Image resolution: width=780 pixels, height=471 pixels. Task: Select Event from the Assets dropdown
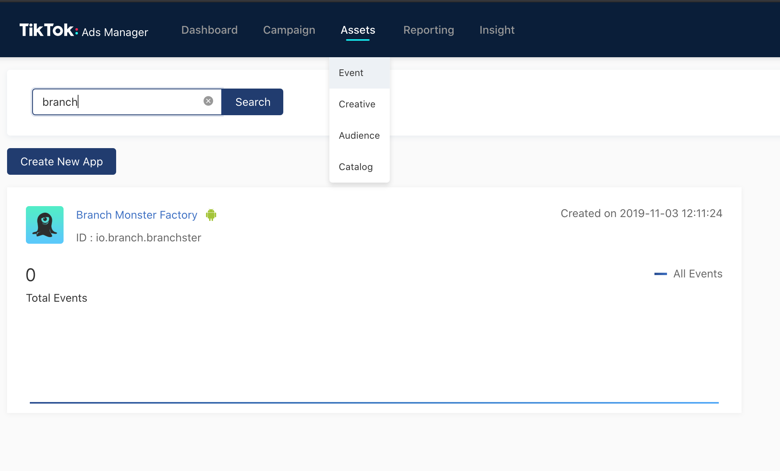[x=351, y=73]
